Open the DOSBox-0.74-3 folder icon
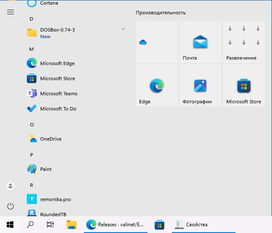 32,33
